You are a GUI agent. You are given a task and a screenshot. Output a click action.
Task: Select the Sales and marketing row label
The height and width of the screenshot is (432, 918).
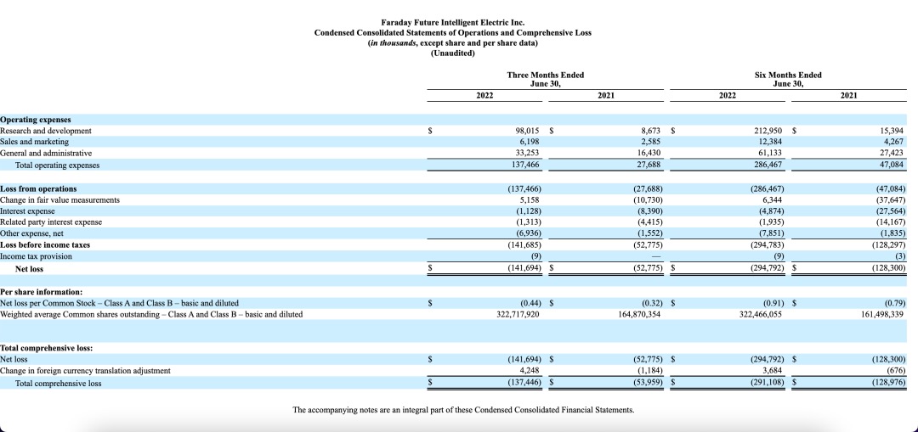point(35,142)
